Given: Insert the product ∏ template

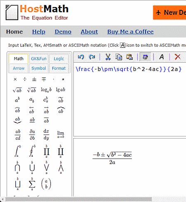Looking at the screenshot, I should click(x=46, y=151).
